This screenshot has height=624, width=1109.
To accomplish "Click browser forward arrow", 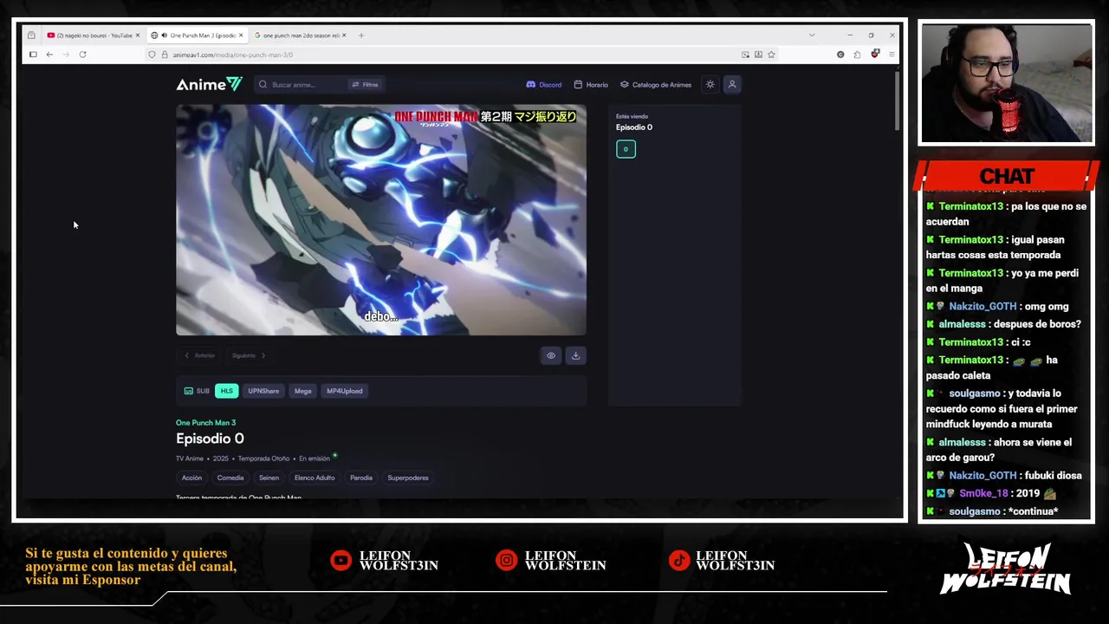I will tap(66, 55).
